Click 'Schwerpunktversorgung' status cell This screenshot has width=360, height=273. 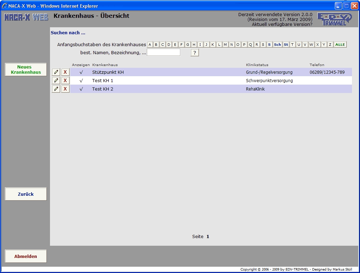(269, 81)
